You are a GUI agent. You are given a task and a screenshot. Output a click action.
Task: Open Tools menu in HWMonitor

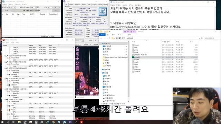tap(12, 43)
